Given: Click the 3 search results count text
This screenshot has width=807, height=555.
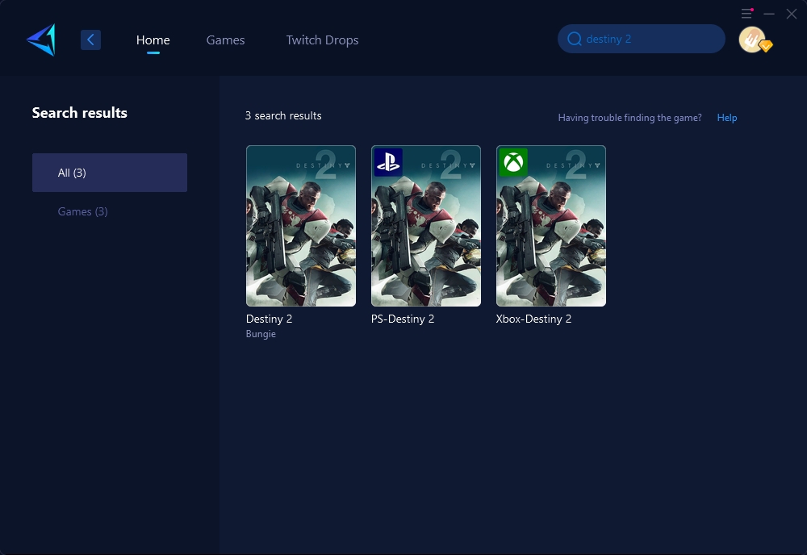Looking at the screenshot, I should pos(283,115).
